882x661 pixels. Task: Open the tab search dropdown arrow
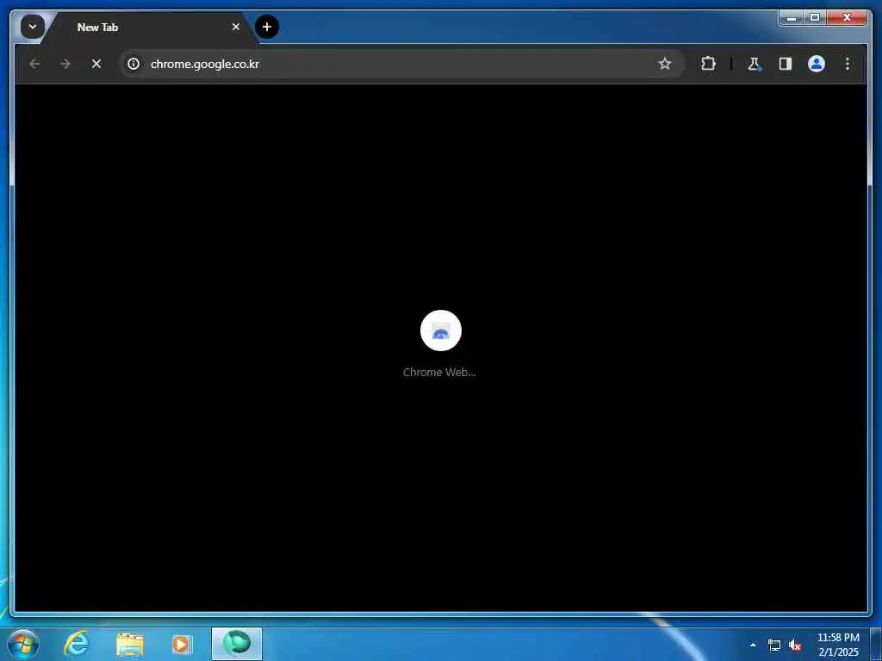[x=33, y=27]
